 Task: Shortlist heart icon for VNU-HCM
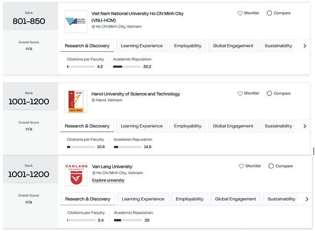(x=240, y=13)
